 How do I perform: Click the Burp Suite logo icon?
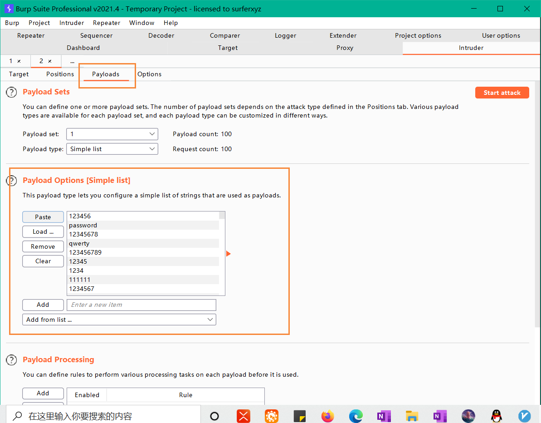click(x=9, y=9)
